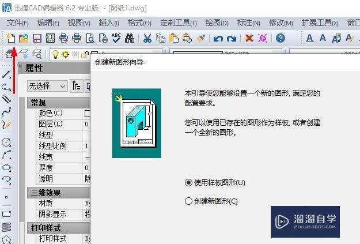
Task: Click the 图层(L) property row
Action: (x=63, y=124)
